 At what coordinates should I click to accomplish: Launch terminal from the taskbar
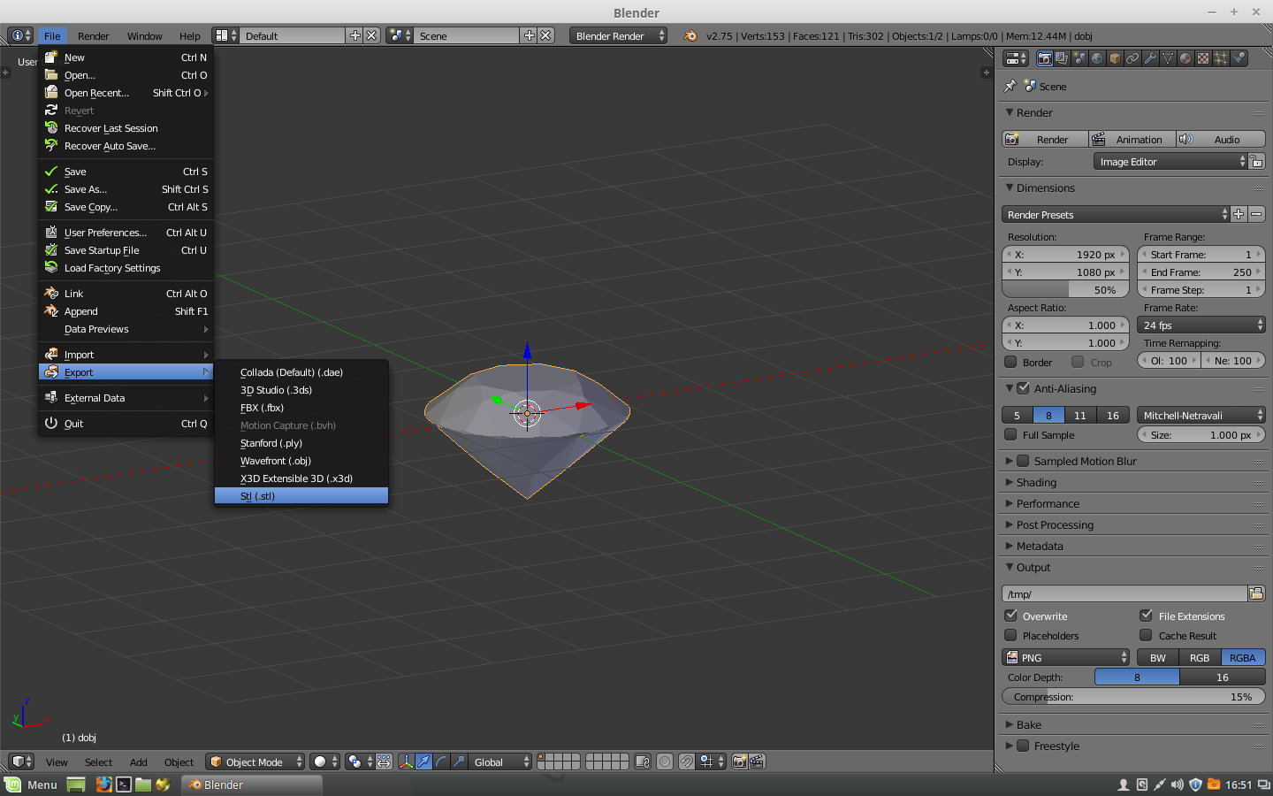pos(124,785)
